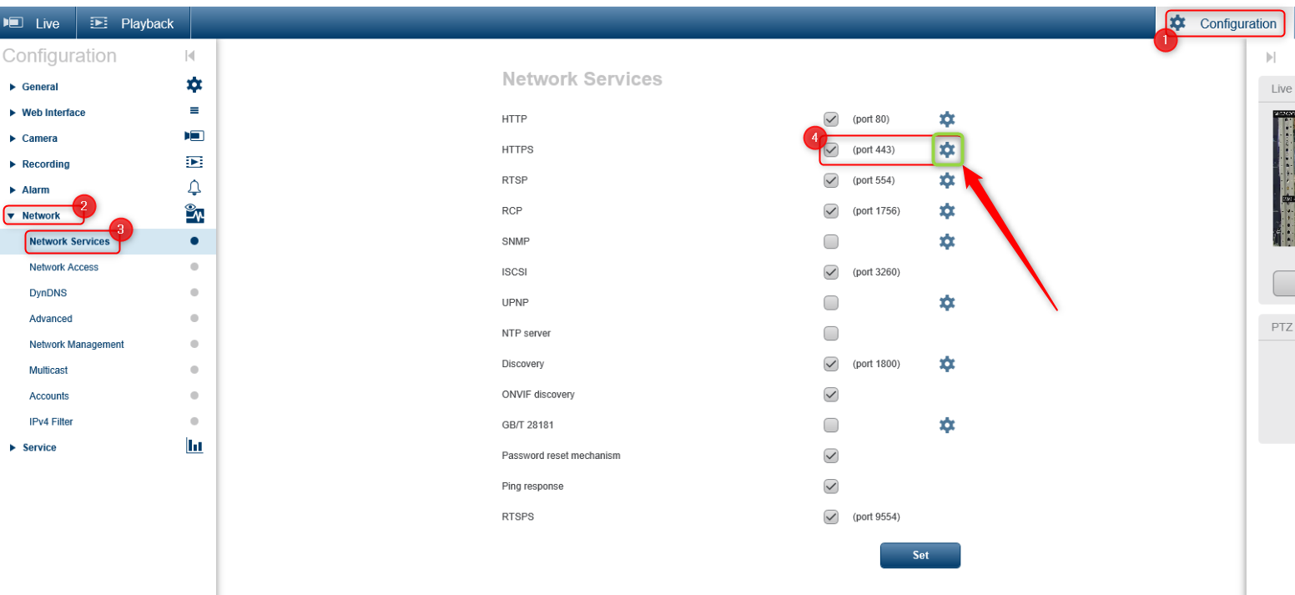
Task: Open the Network Access page
Action: 64,266
